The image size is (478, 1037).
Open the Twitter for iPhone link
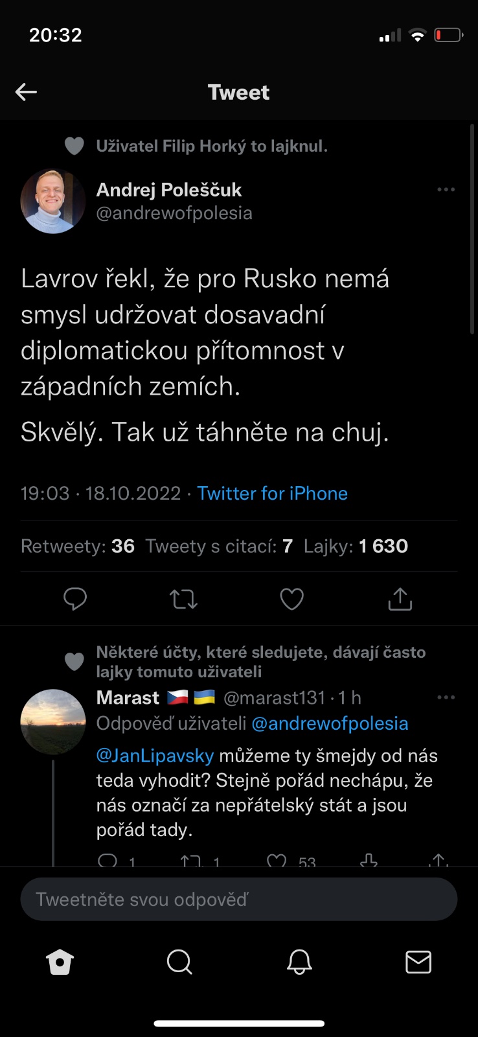pos(272,494)
